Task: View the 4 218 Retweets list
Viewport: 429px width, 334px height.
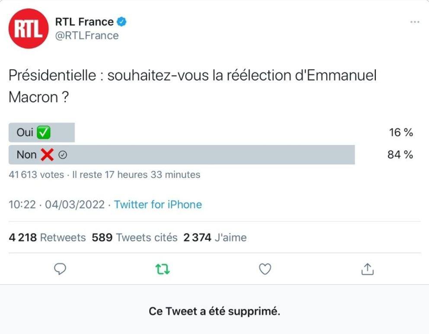Action: click(47, 238)
